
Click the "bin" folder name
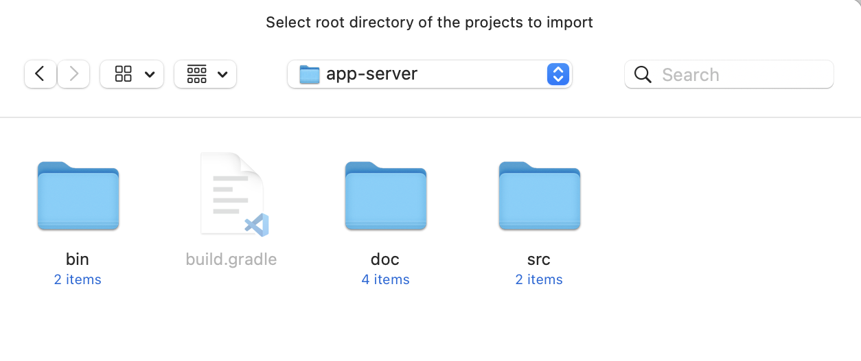point(78,259)
